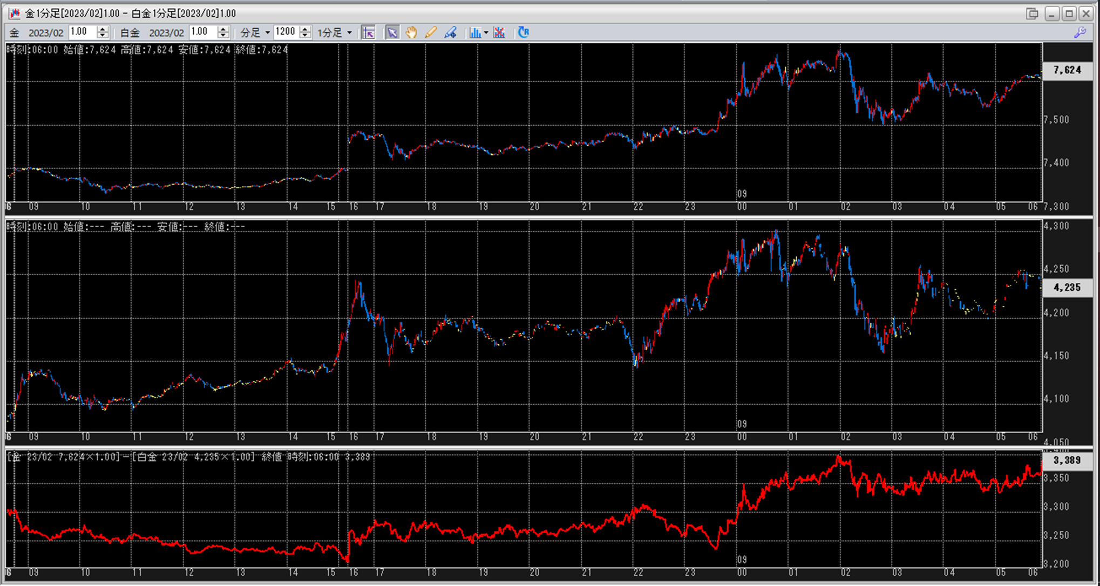Click the reload chart icon
The width and height of the screenshot is (1100, 586).
click(x=523, y=32)
